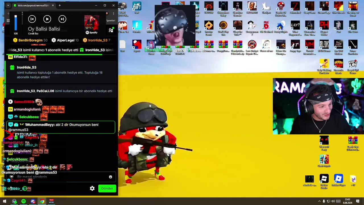Select BenBirBoregim in the gift leaderboard
The height and width of the screenshot is (205, 364).
pyautogui.click(x=30, y=40)
